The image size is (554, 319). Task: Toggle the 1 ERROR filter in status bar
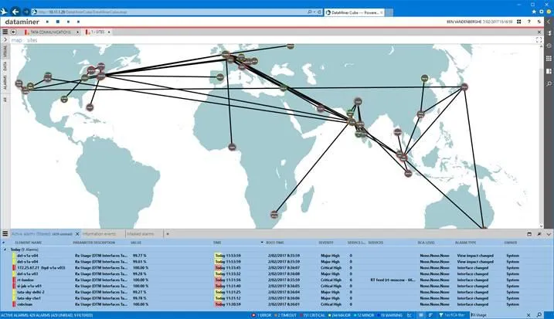[x=261, y=315]
